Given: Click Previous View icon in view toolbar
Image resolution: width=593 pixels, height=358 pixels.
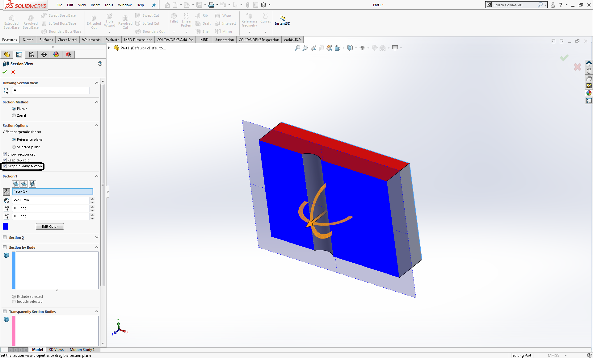Looking at the screenshot, I should coord(313,48).
